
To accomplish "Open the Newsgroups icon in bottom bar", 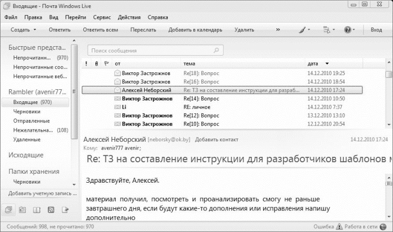I will tap(65, 209).
